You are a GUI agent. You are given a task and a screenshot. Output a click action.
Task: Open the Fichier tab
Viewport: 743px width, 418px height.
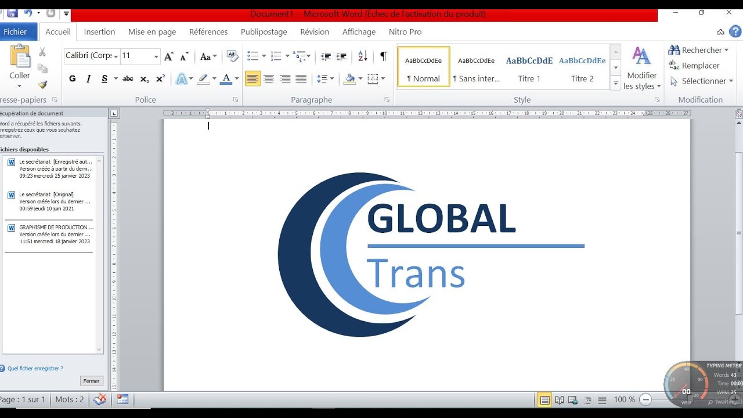[16, 32]
